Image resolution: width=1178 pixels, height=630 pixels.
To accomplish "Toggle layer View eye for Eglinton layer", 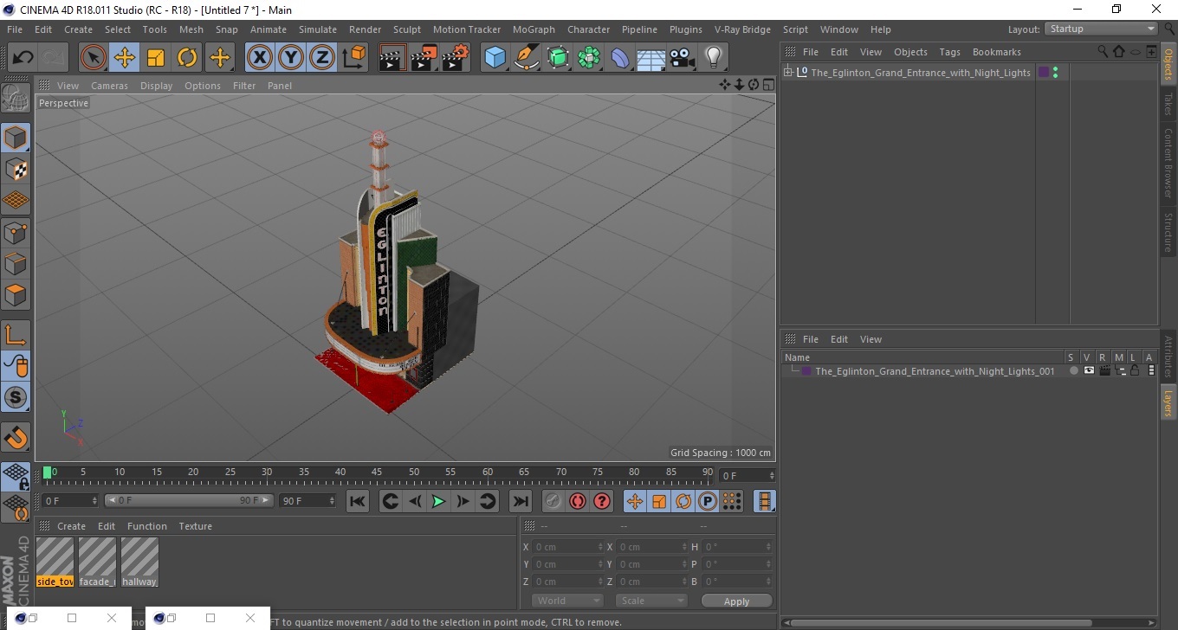I will (x=1089, y=370).
